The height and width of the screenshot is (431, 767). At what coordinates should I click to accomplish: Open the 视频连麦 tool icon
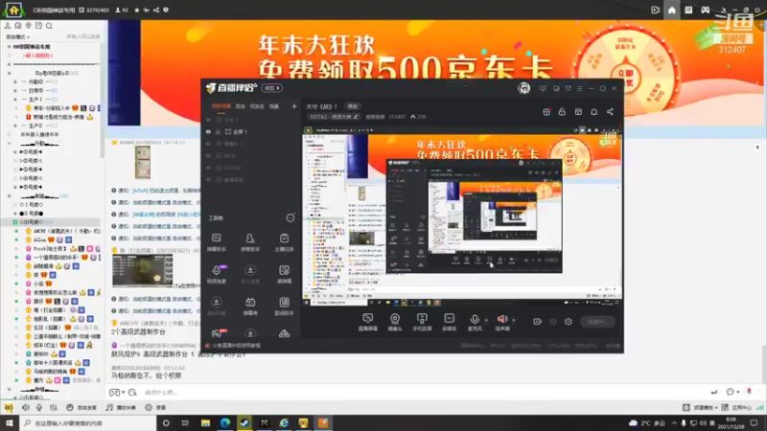(217, 271)
